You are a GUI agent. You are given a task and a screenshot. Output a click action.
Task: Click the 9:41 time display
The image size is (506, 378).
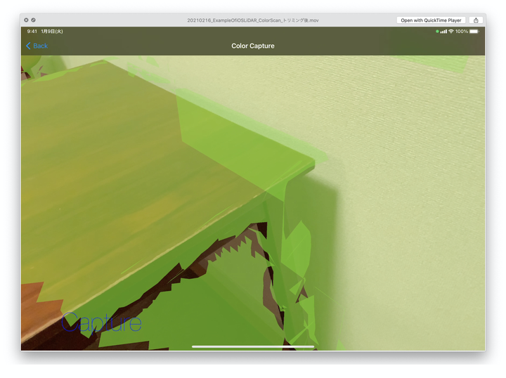32,32
